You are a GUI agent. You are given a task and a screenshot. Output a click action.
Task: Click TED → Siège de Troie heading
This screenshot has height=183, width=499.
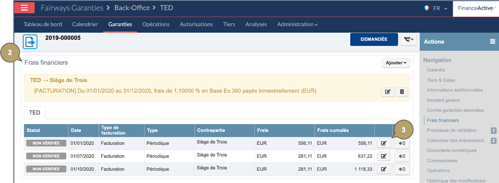click(x=59, y=80)
